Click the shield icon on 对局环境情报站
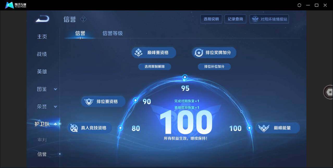 pyautogui.click(x=255, y=19)
